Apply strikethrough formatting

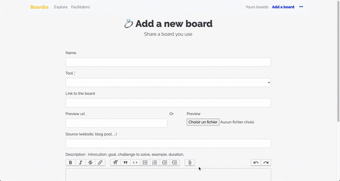[90, 163]
